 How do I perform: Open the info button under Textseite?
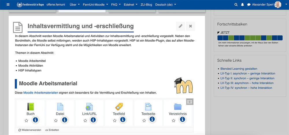coord(152,119)
